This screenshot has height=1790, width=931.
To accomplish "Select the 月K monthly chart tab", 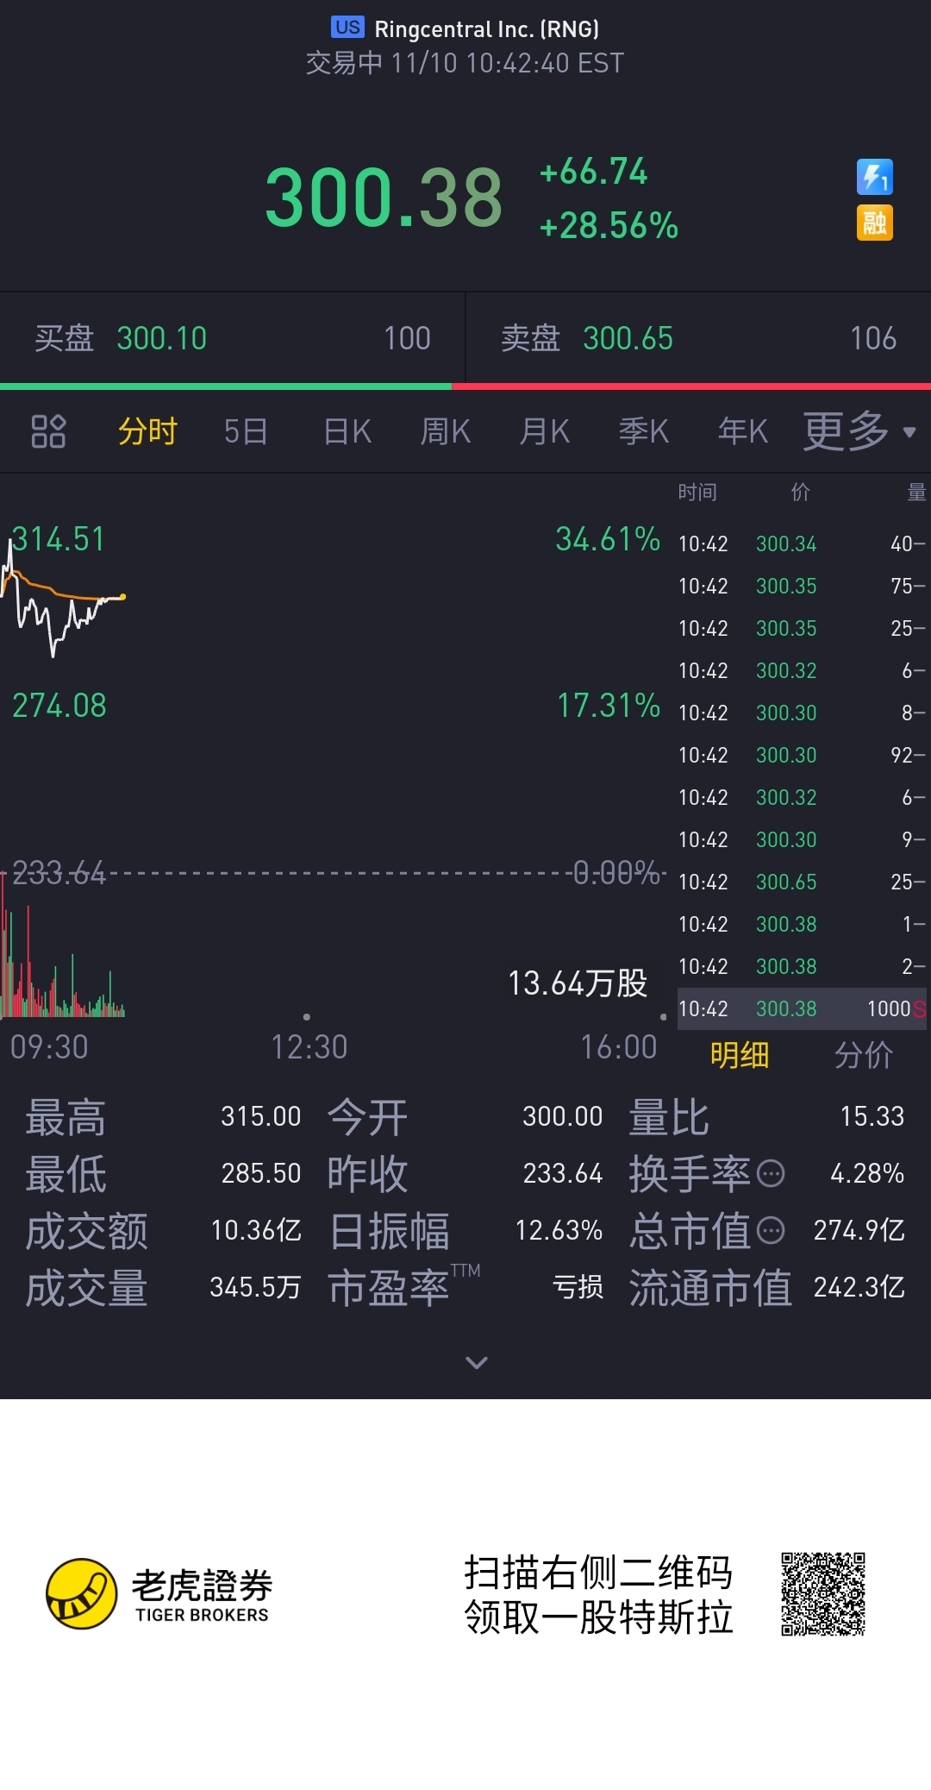I will click(545, 431).
